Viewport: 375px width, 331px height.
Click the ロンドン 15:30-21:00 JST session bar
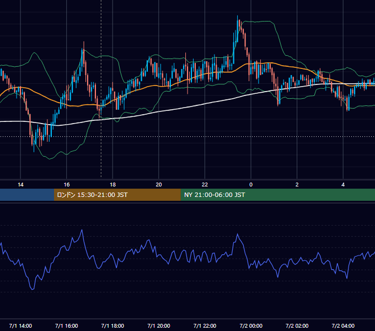coord(117,195)
